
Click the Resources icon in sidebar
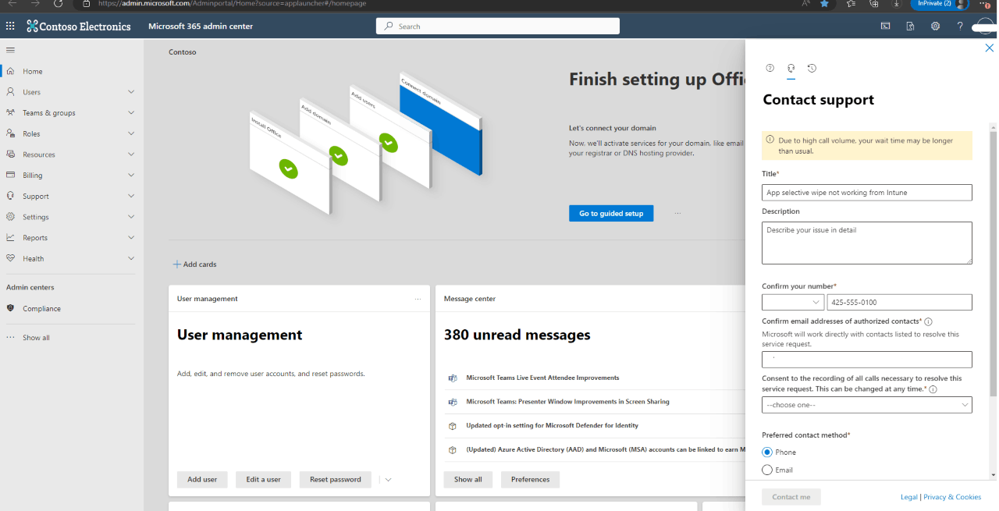(x=10, y=154)
